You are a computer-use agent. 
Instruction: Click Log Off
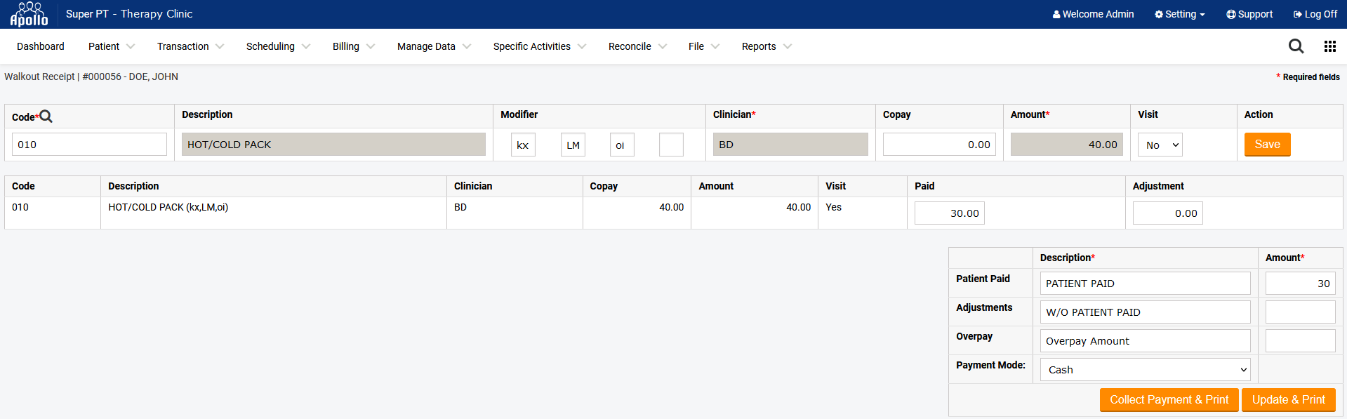pos(1315,14)
